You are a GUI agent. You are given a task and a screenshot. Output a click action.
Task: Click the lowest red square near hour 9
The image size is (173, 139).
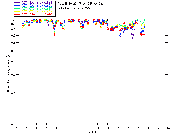point(54,34)
